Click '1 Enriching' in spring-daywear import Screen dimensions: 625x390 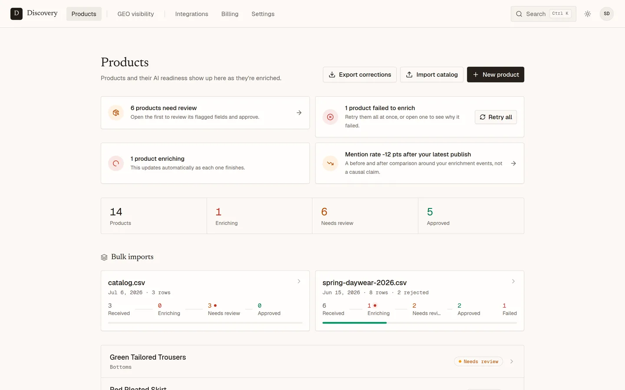pos(378,309)
